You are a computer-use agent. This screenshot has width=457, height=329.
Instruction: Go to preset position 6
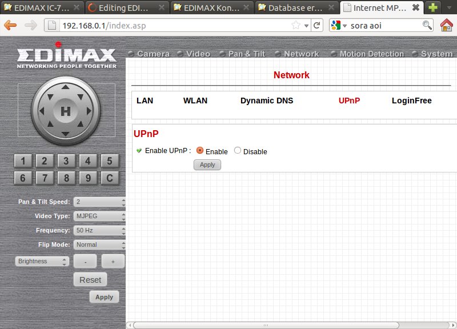click(x=23, y=178)
